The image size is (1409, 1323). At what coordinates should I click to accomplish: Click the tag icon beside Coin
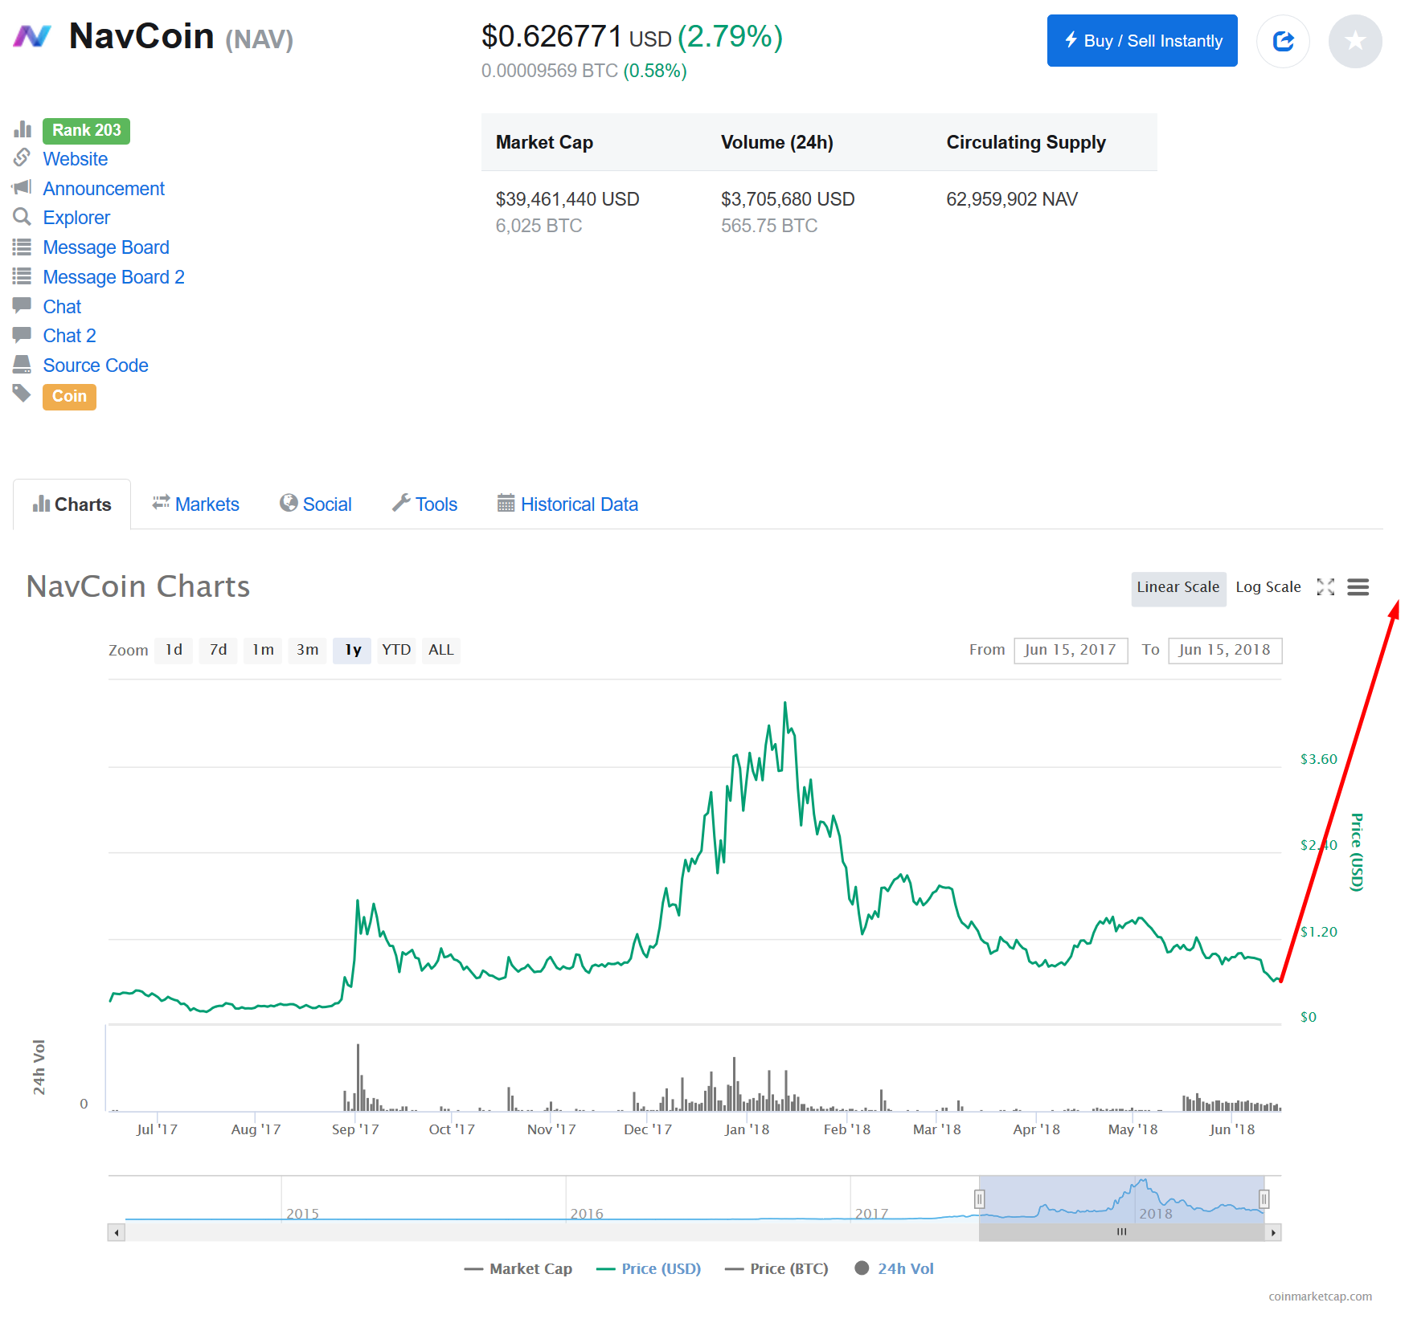tap(23, 394)
